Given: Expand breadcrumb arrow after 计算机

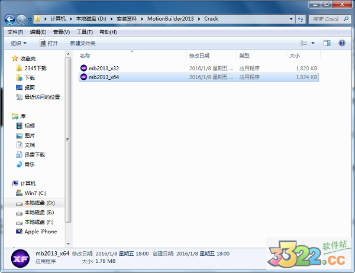Looking at the screenshot, I should tap(71, 19).
